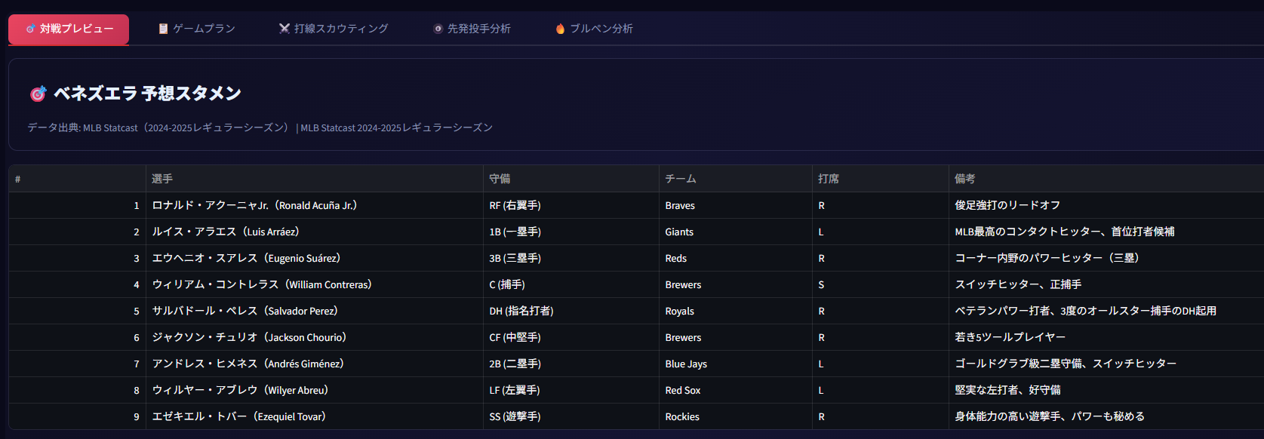Click the baseball icon on 先発投手分析 tab
The width and height of the screenshot is (1264, 439).
click(x=438, y=29)
